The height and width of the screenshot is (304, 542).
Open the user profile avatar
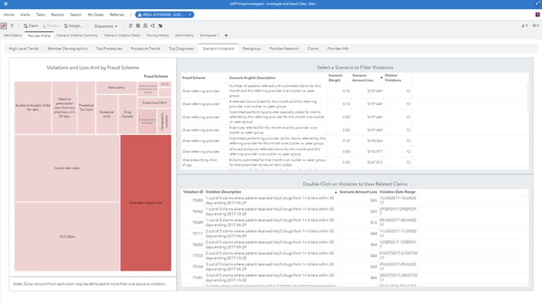[x=537, y=4]
